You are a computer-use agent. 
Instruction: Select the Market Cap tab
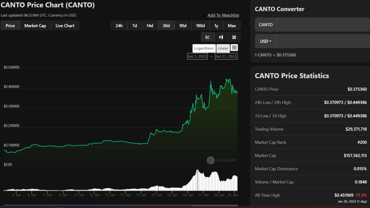point(35,26)
